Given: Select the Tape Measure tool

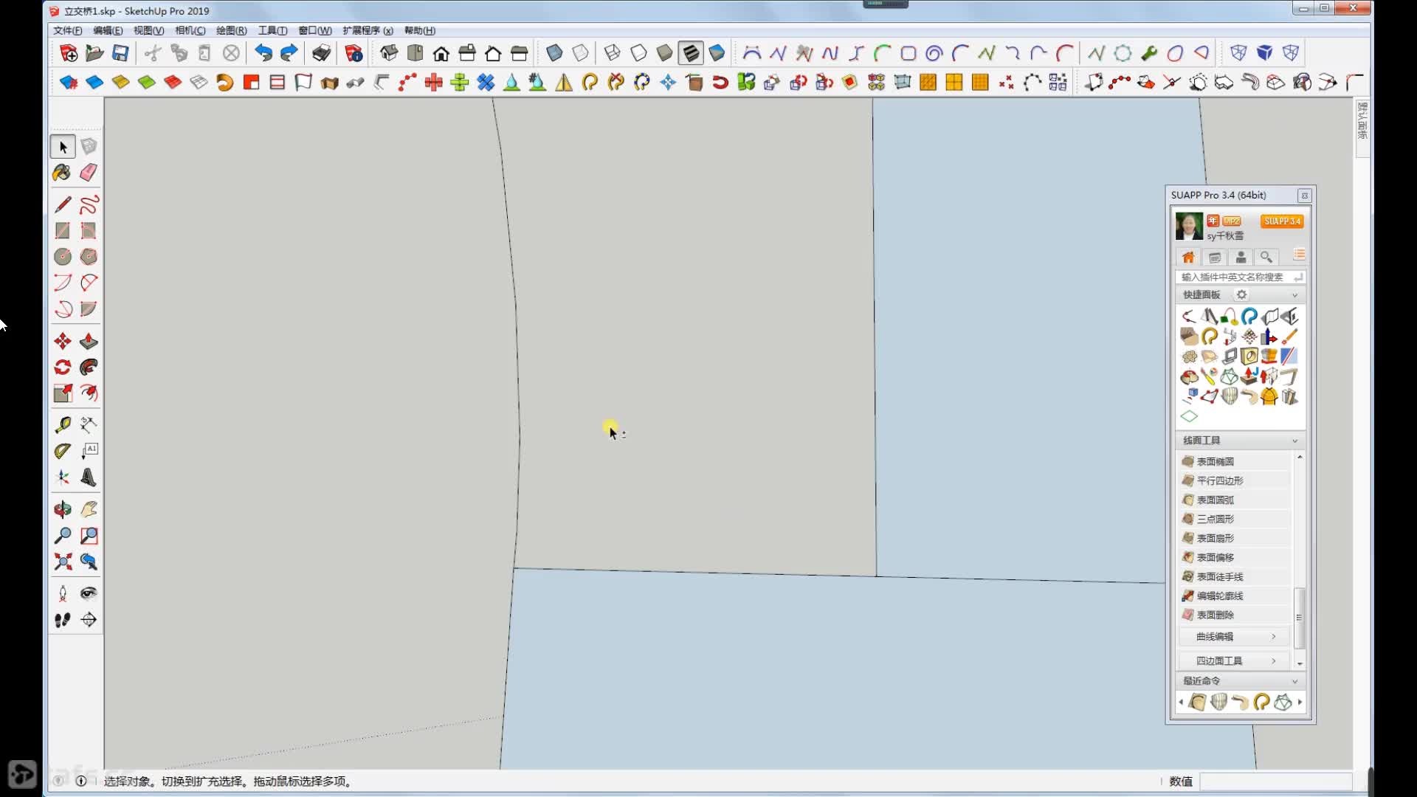Looking at the screenshot, I should pyautogui.click(x=63, y=424).
